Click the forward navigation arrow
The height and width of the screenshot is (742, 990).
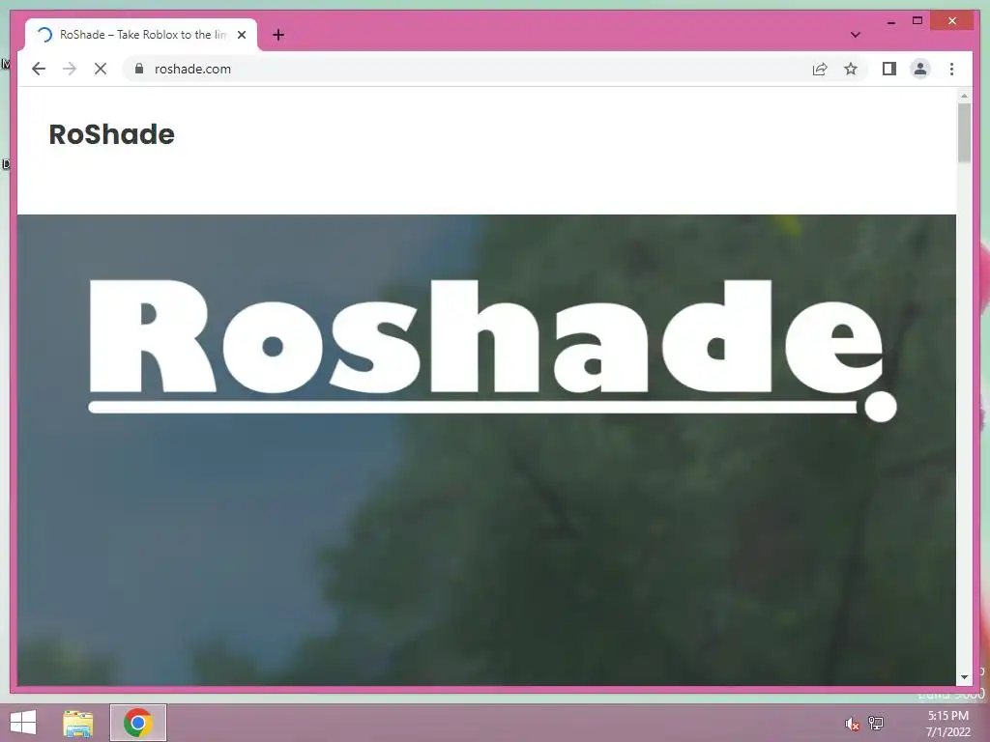coord(70,69)
